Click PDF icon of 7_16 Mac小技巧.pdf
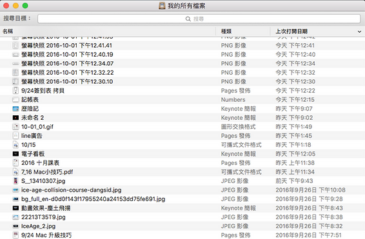Image resolution: width=365 pixels, height=239 pixels. pyautogui.click(x=15, y=172)
